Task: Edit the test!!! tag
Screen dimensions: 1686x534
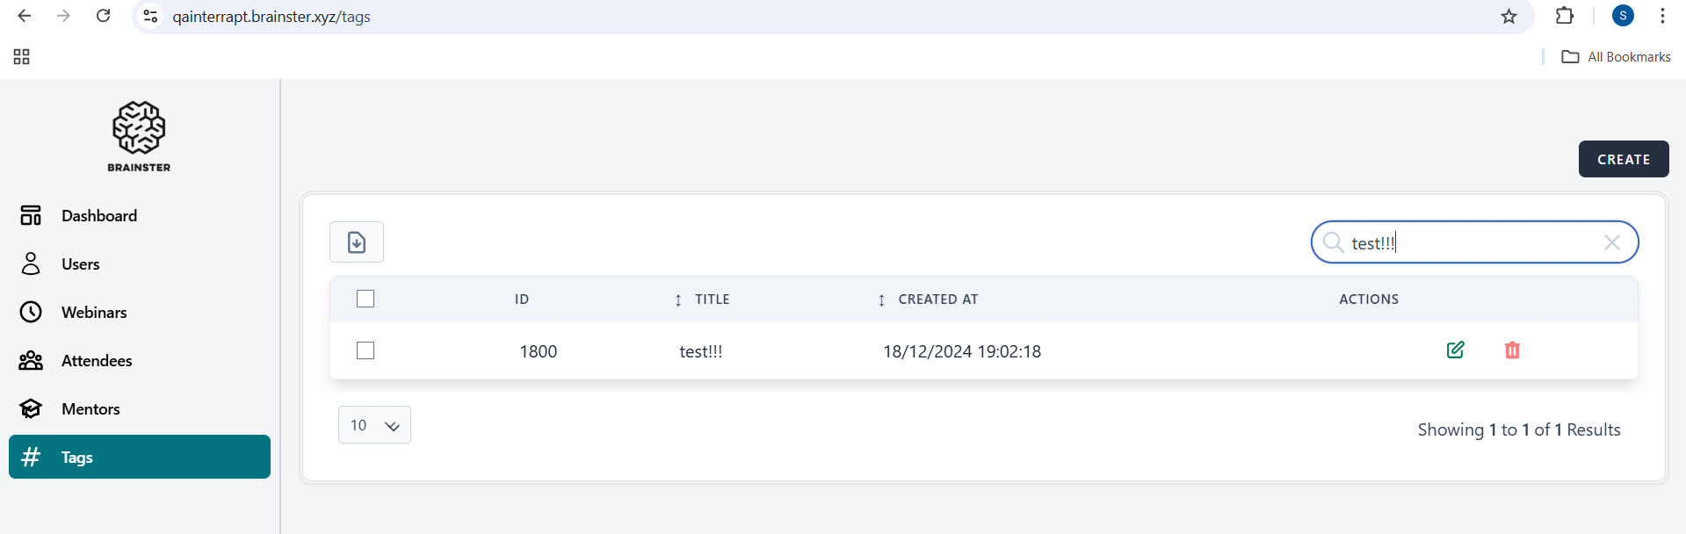Action: (x=1455, y=350)
